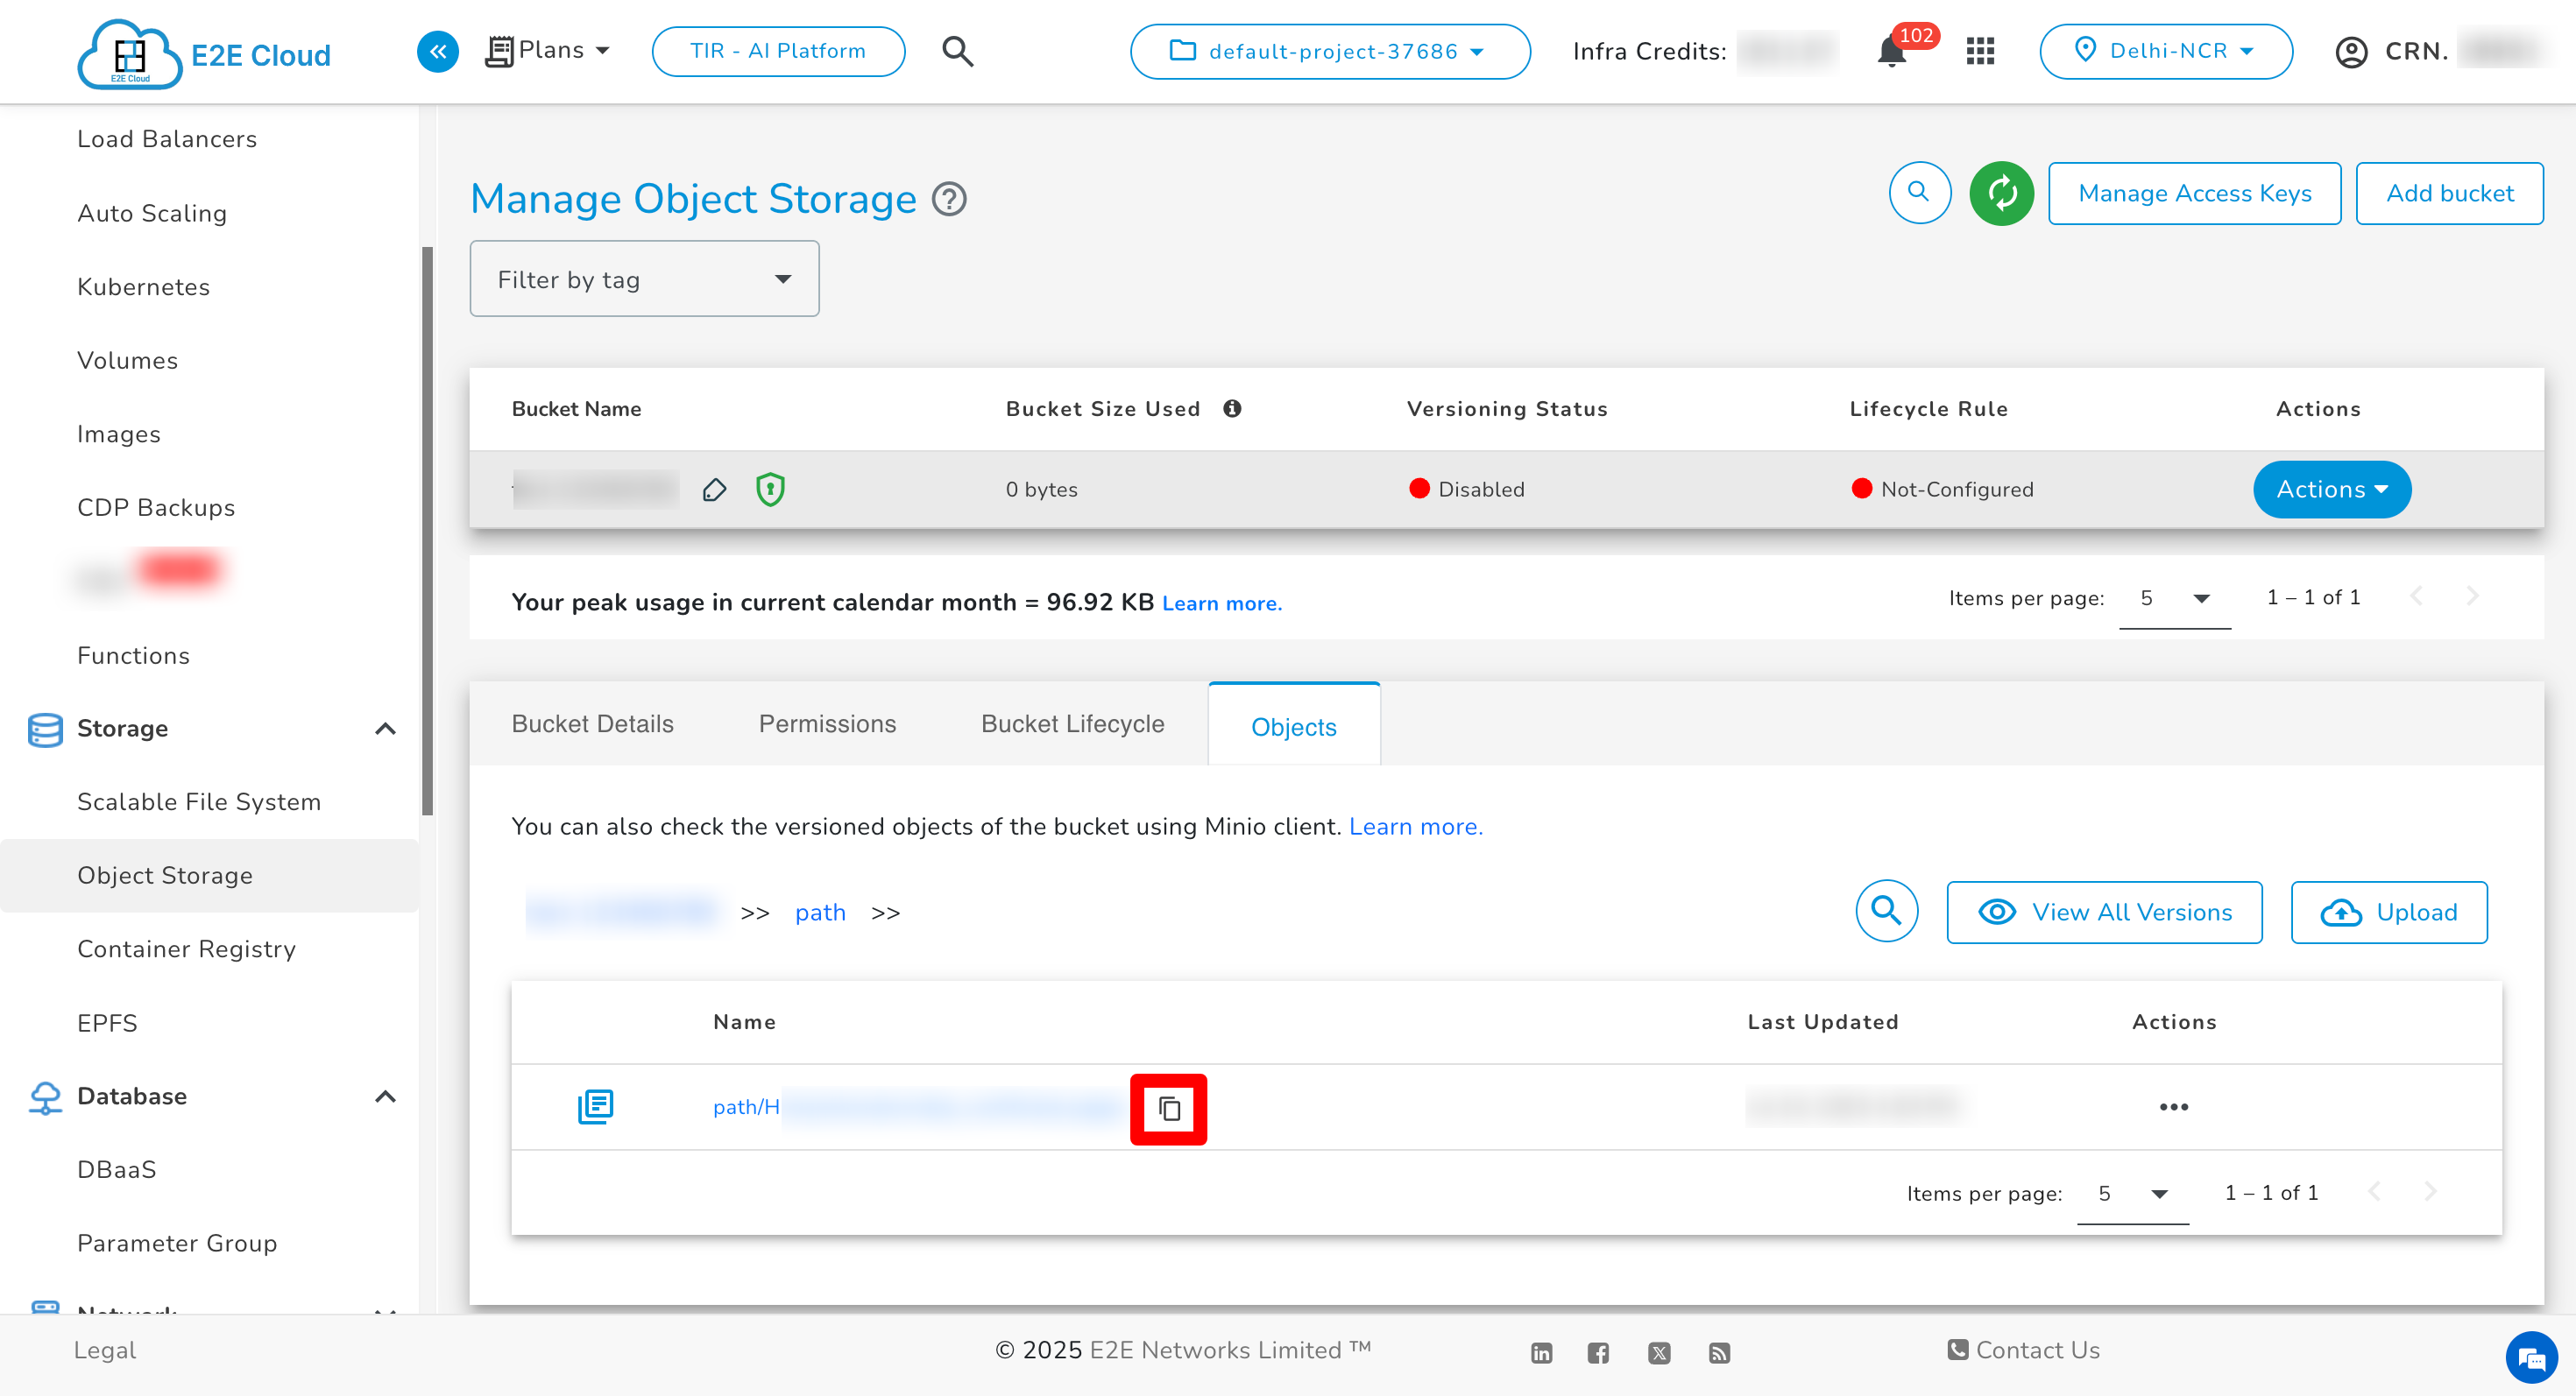Switch to Permissions tab

pos(827,723)
